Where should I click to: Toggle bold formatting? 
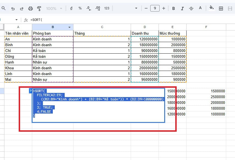[173, 9]
